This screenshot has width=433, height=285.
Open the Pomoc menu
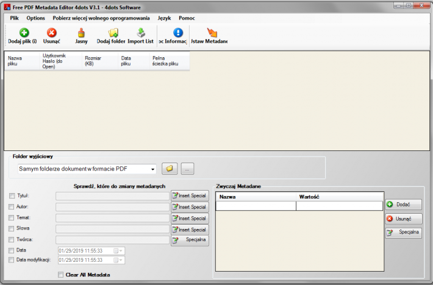187,18
